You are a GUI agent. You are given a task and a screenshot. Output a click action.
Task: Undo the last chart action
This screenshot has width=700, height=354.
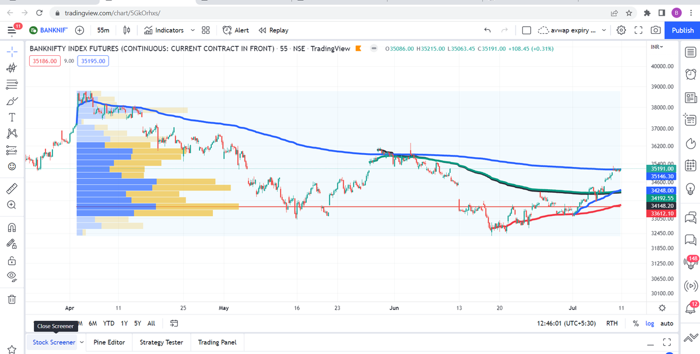coord(488,30)
